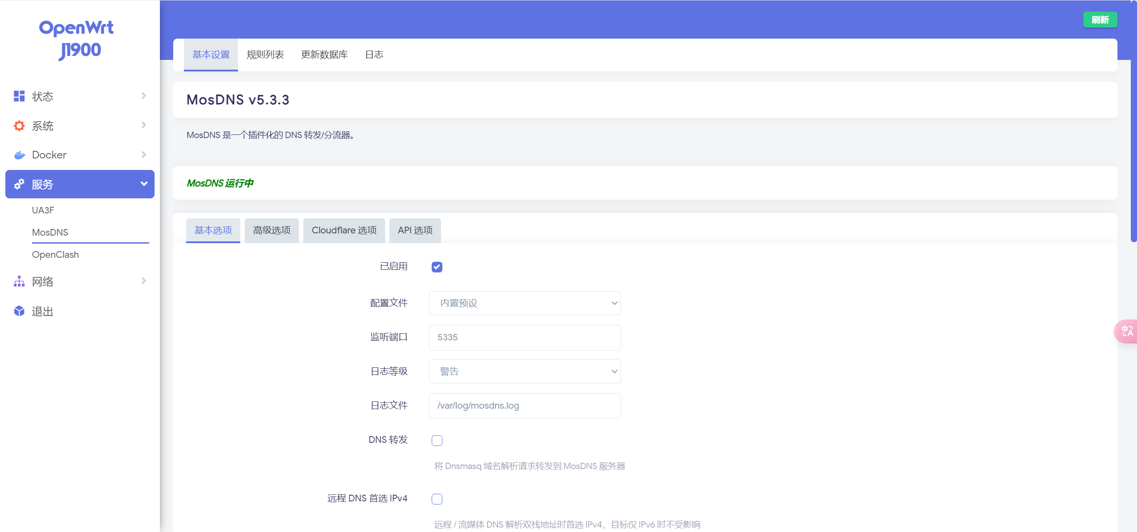Open the 配置文件 dropdown
Image resolution: width=1137 pixels, height=532 pixels.
click(525, 303)
